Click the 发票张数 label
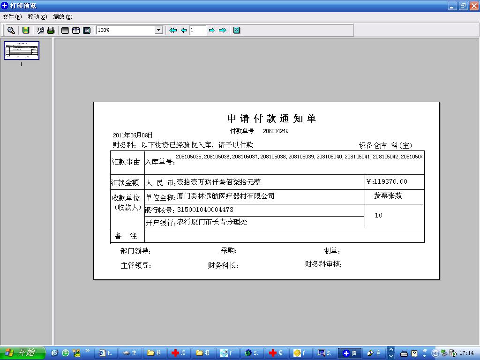The image size is (480, 360). pyautogui.click(x=388, y=195)
